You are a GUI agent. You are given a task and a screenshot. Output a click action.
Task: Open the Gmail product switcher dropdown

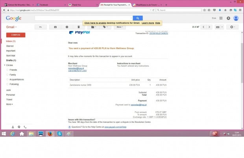coord(11,27)
